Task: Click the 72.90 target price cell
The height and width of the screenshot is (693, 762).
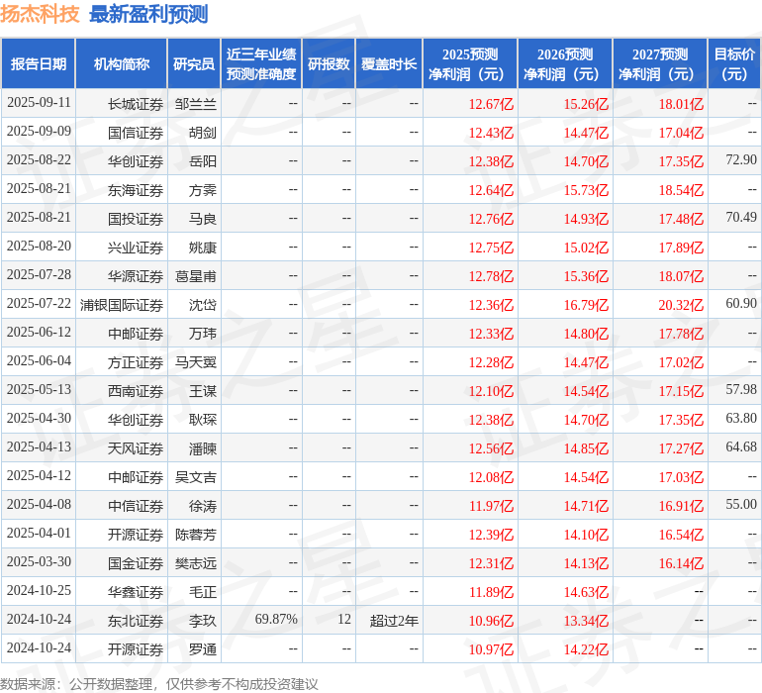Action: click(740, 160)
